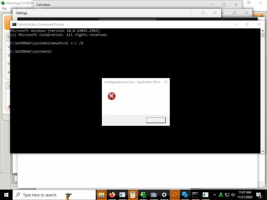Click the Messenger 8.0 BETA app icon
The height and width of the screenshot is (200, 267).
(x=3, y=3)
